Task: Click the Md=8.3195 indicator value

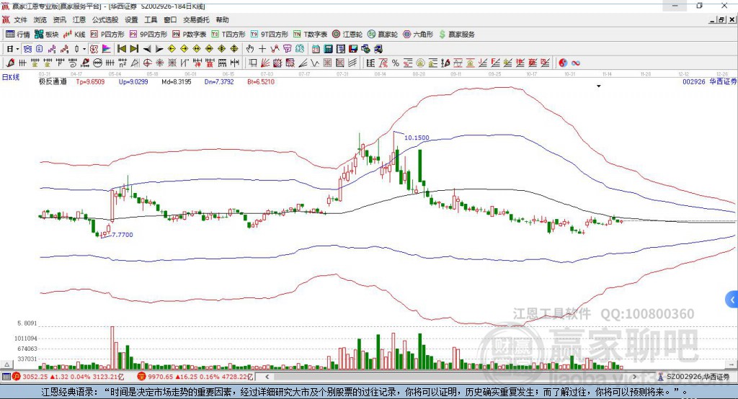Action: (x=177, y=81)
